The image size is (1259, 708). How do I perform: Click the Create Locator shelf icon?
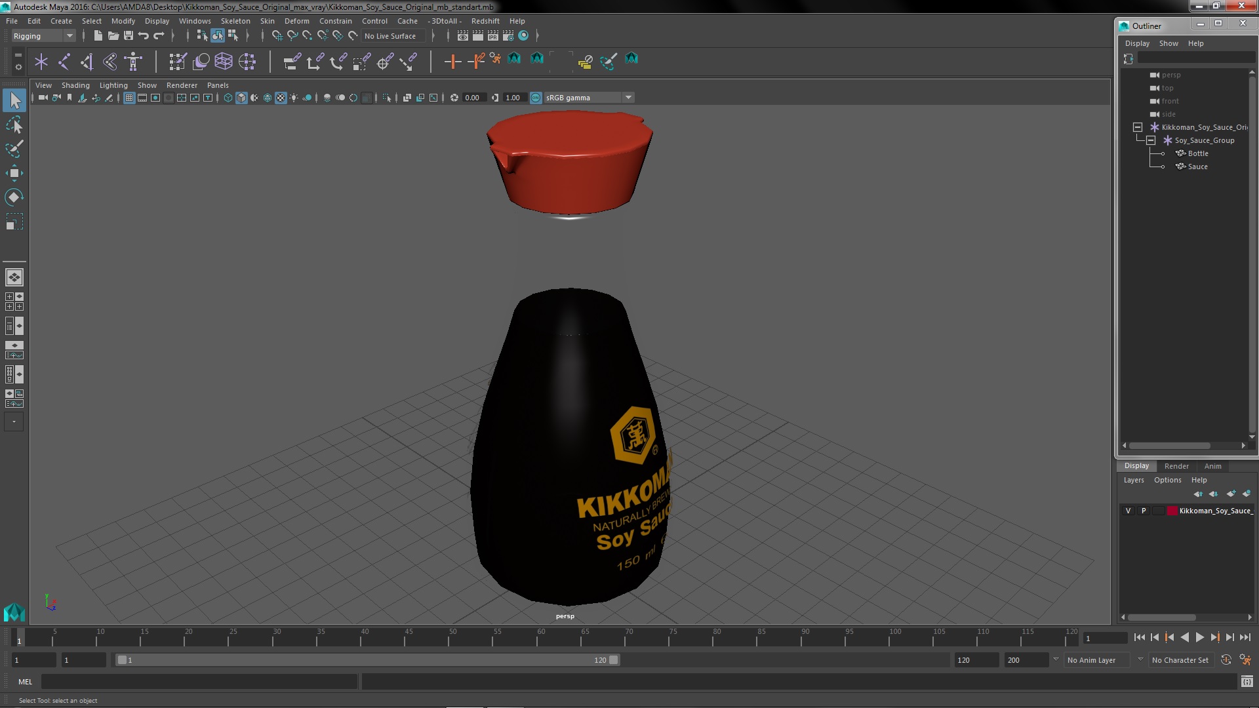tap(41, 62)
